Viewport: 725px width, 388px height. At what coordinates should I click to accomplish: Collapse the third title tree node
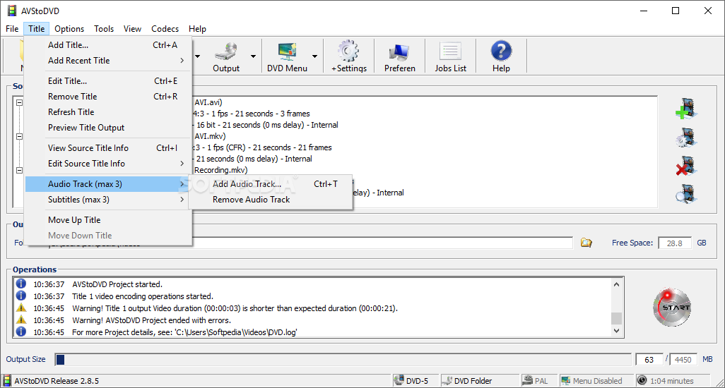(x=19, y=170)
